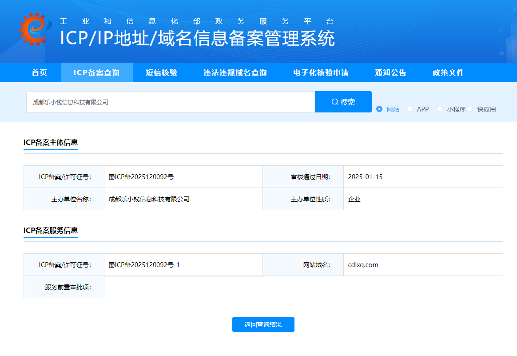The width and height of the screenshot is (517, 356).
Task: Select the 网站 radio button
Action: (x=379, y=109)
